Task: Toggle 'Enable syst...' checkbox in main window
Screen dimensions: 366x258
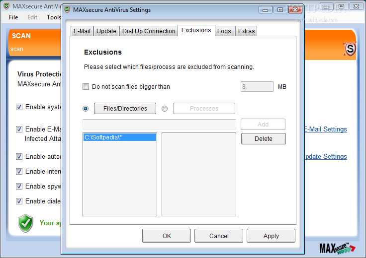Action: click(19, 107)
